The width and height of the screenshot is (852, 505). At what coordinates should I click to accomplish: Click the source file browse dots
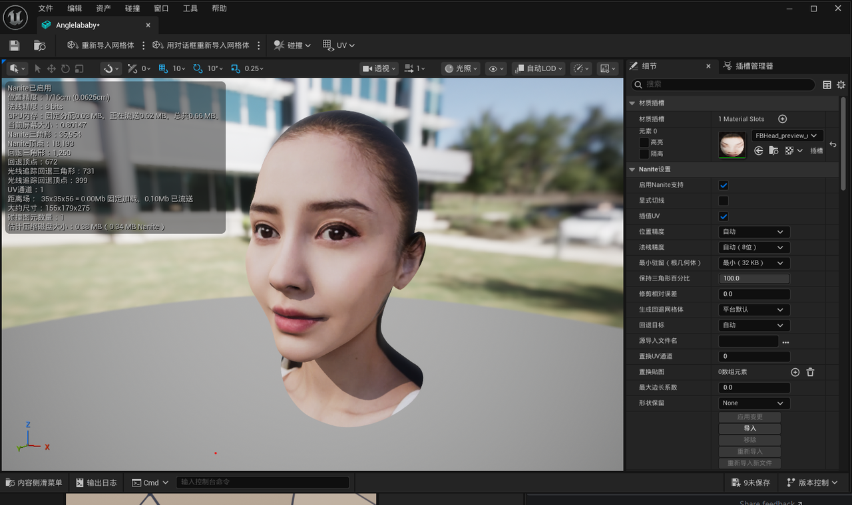785,342
